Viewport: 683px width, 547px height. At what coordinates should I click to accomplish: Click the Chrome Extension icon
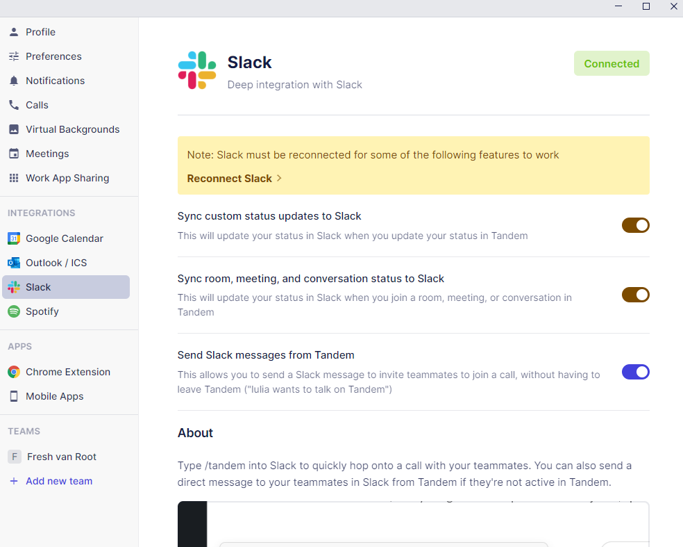tap(14, 372)
